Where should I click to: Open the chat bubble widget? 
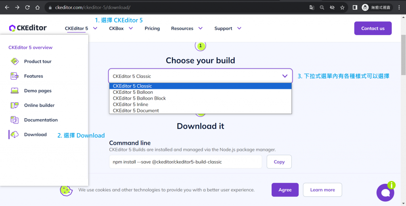385,193
